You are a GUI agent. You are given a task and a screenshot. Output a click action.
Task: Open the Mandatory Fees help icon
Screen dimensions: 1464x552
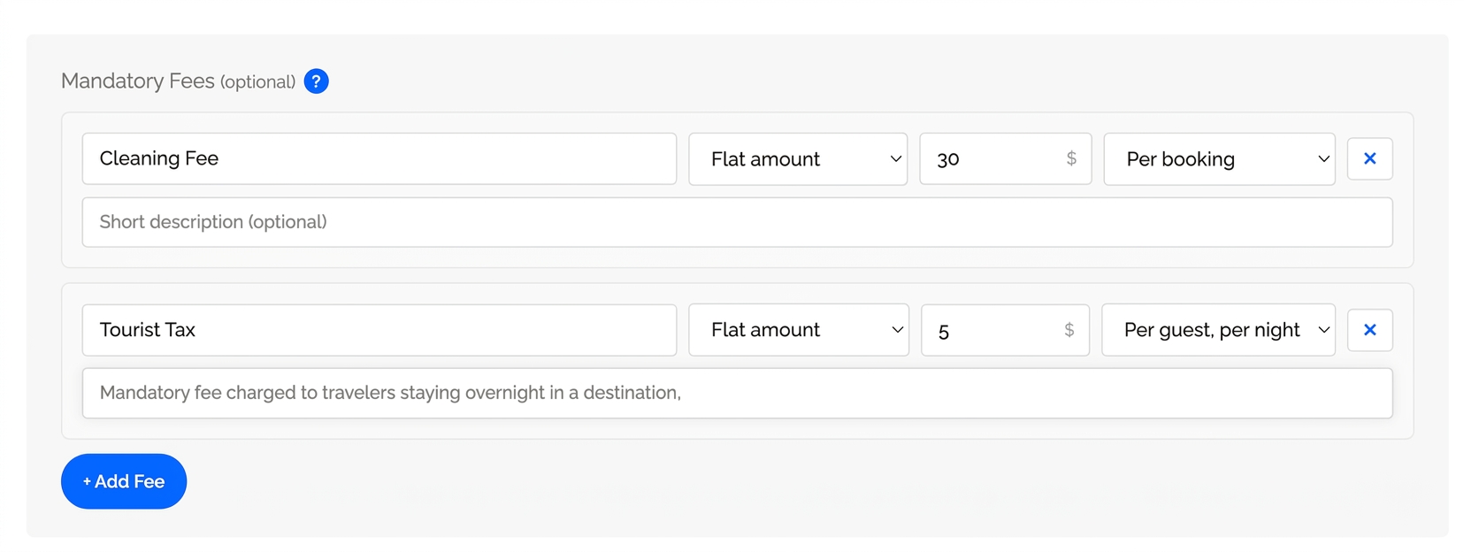(316, 81)
